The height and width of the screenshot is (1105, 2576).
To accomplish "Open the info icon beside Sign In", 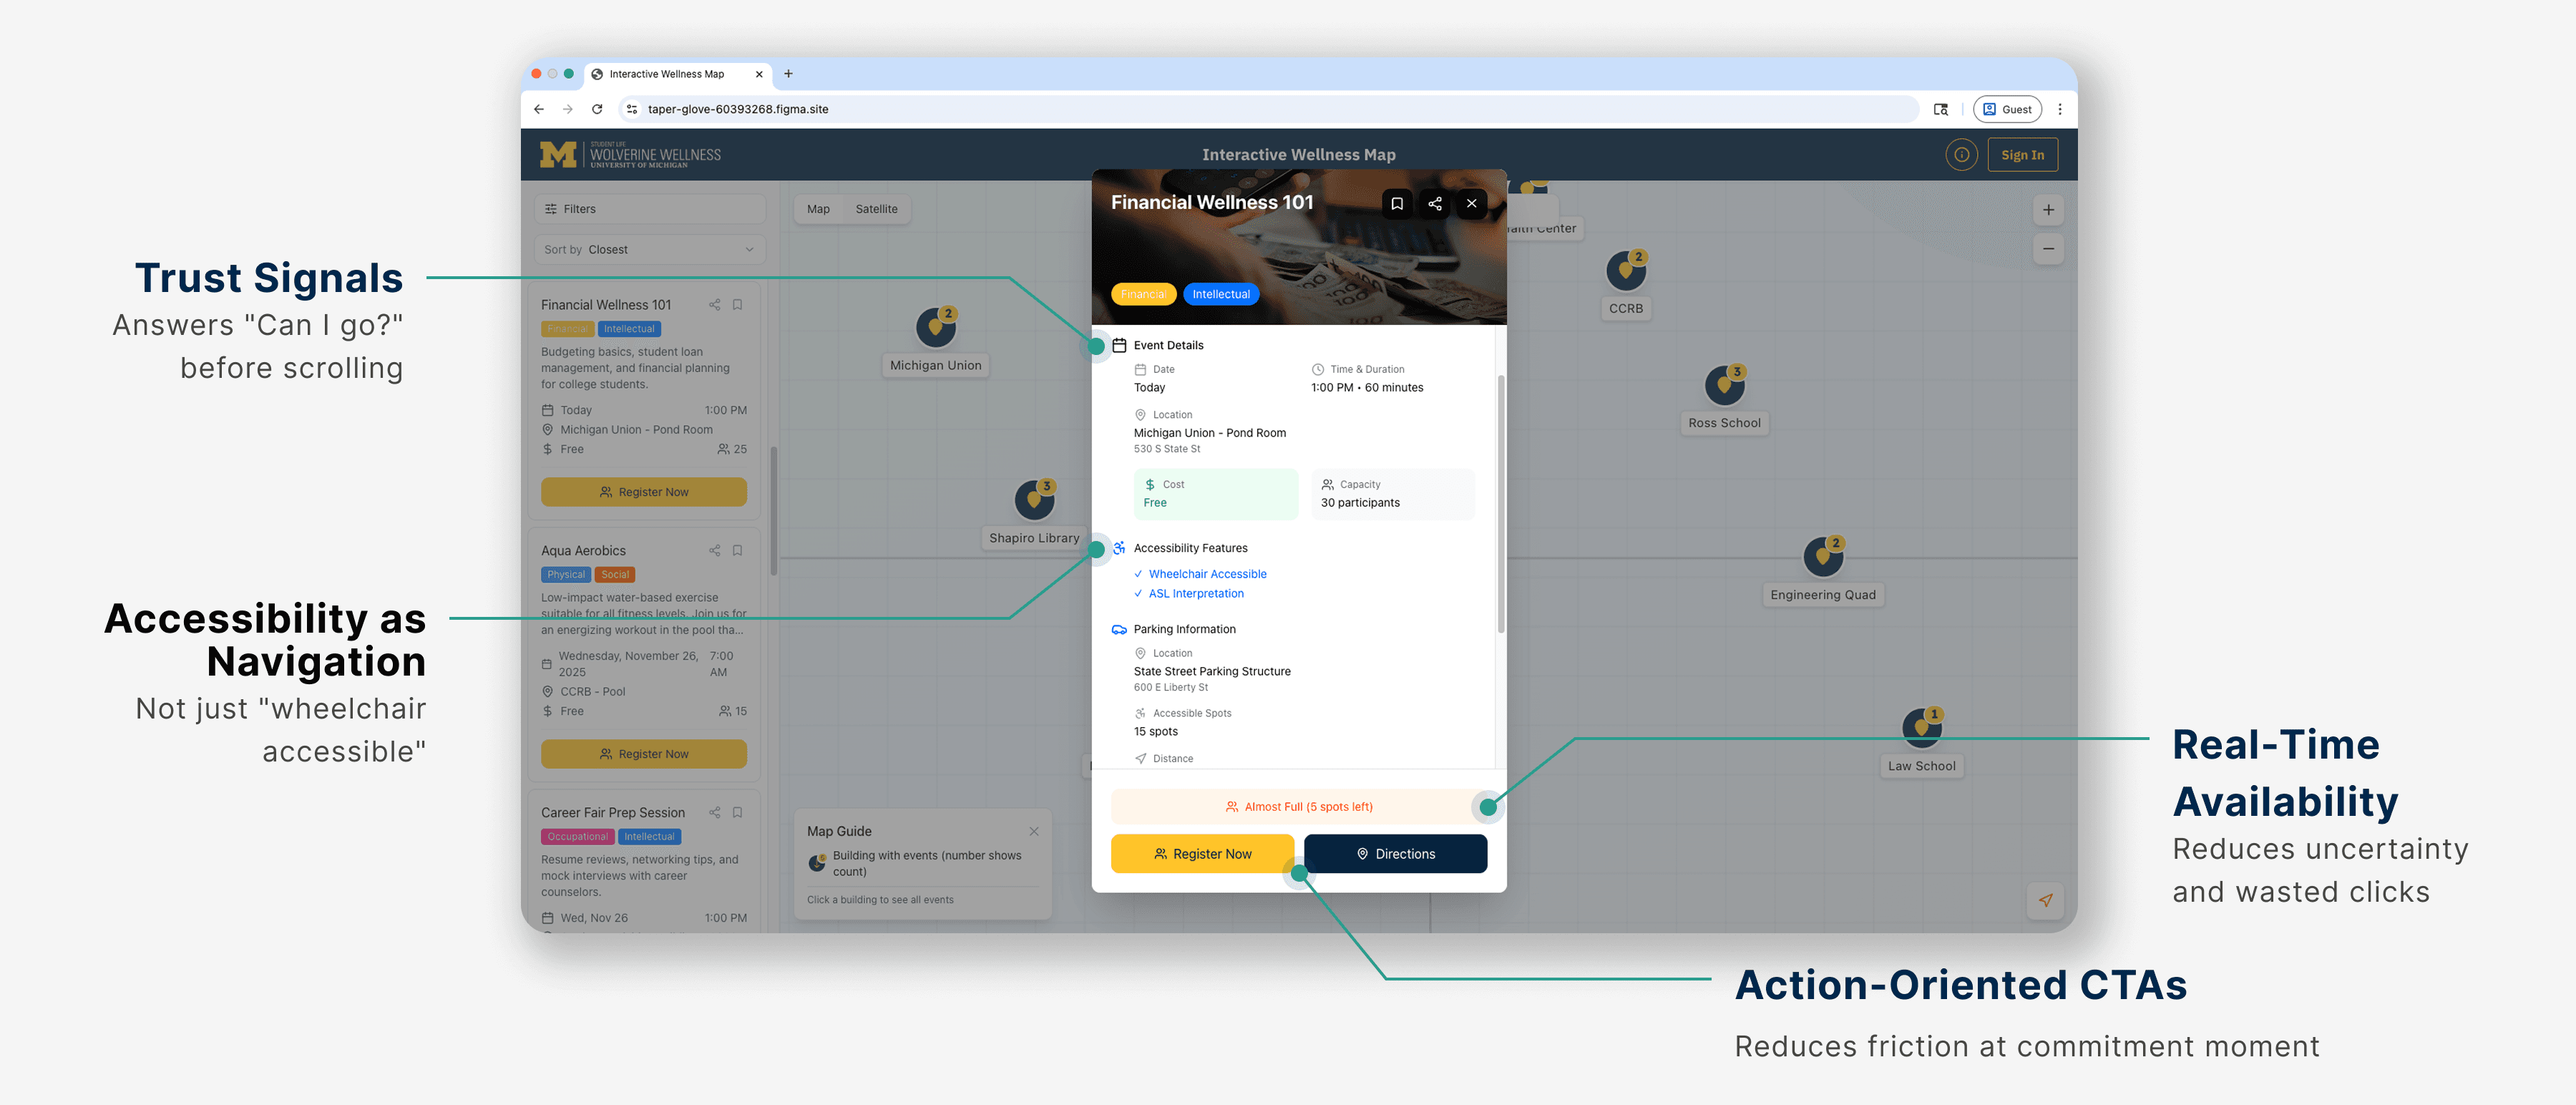I will pyautogui.click(x=1962, y=154).
